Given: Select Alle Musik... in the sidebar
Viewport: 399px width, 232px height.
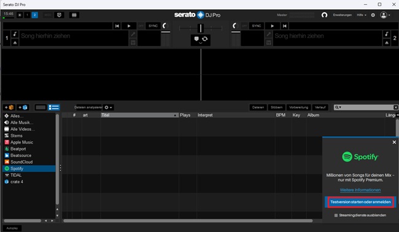Looking at the screenshot, I should pos(29,122).
